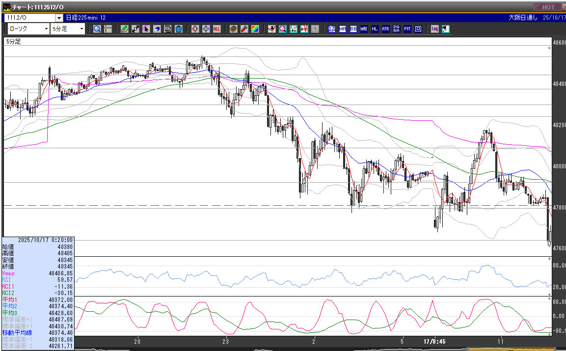Click the crosshair cursor tool icon
Image resolution: width=566 pixels, height=351 pixels.
pyautogui.click(x=108, y=29)
